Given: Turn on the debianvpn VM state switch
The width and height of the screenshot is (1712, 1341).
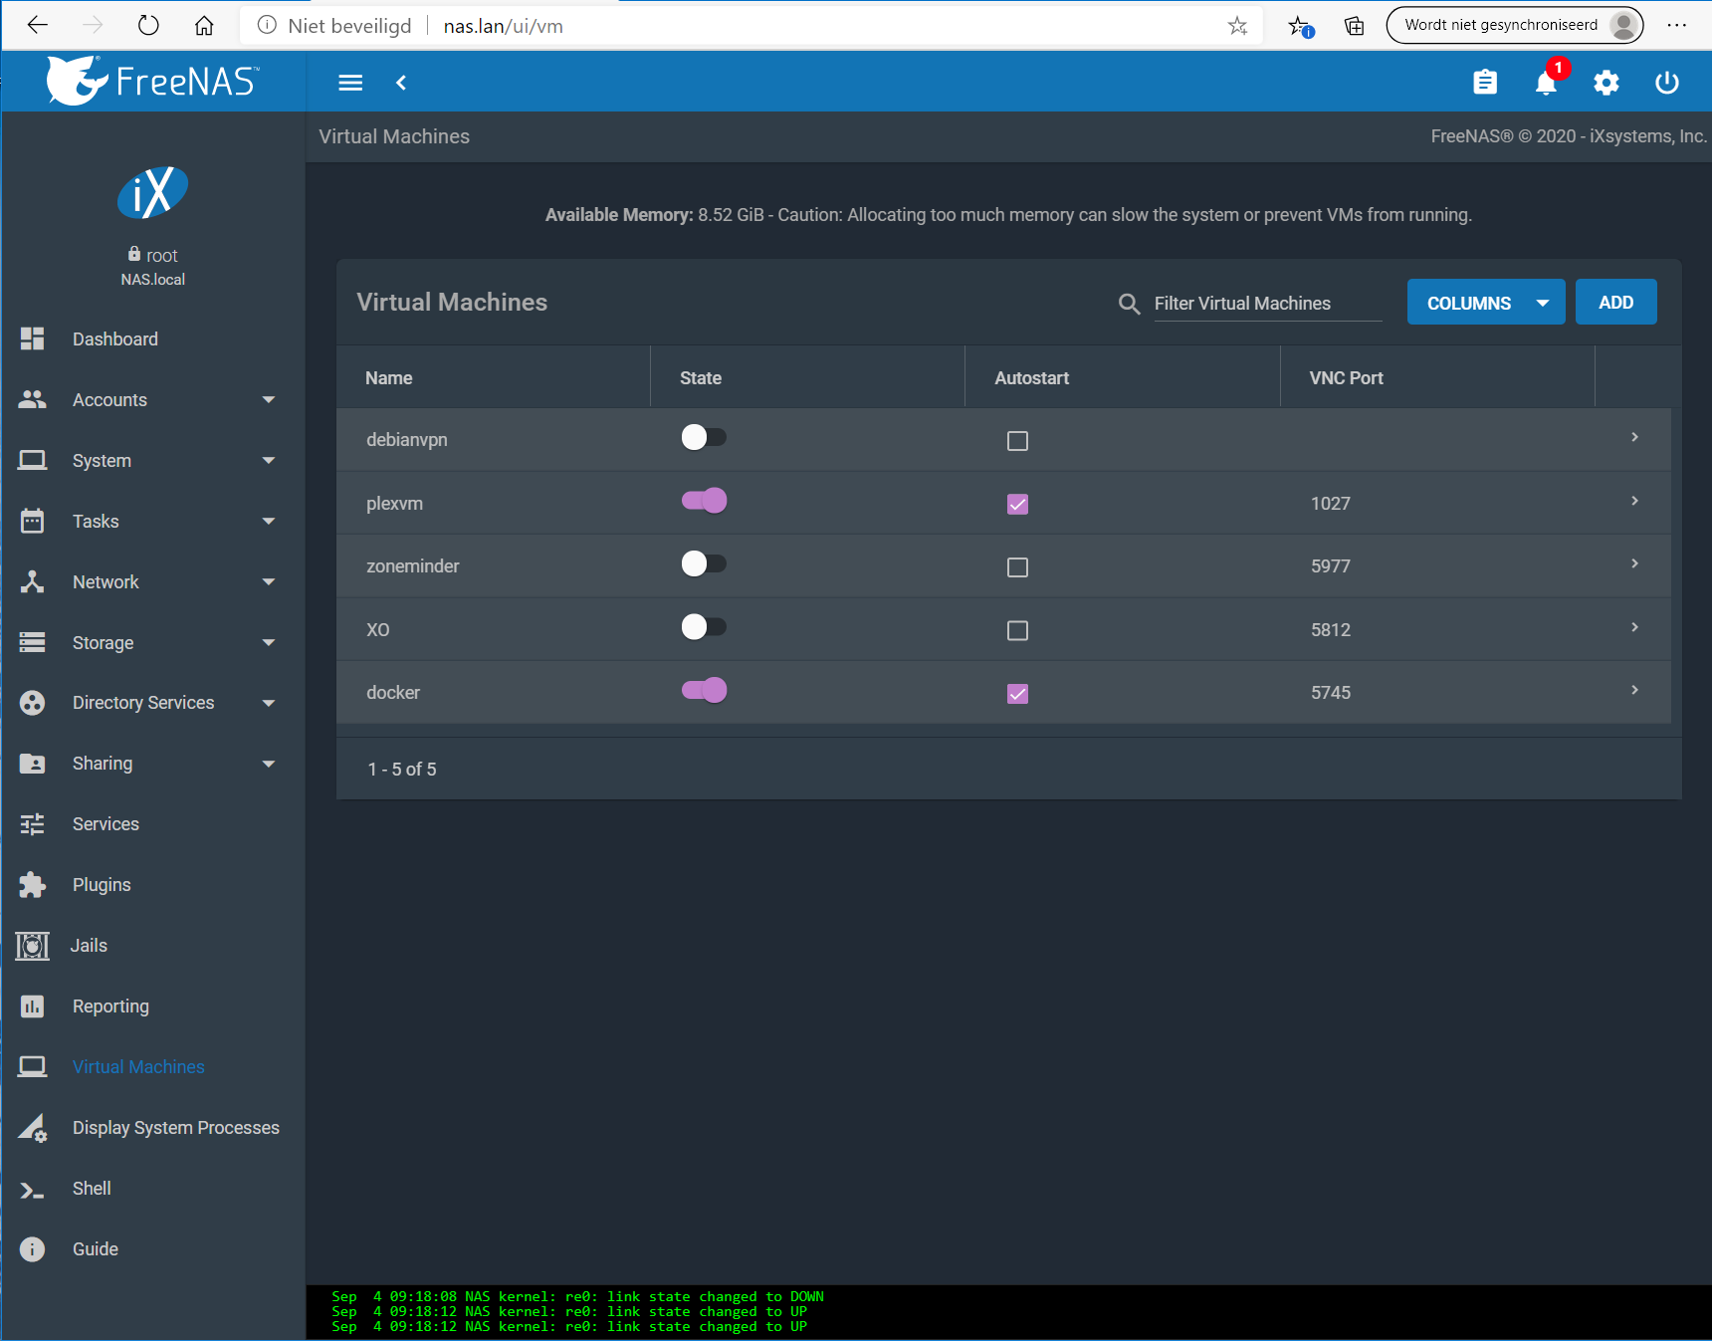Looking at the screenshot, I should click(x=704, y=437).
